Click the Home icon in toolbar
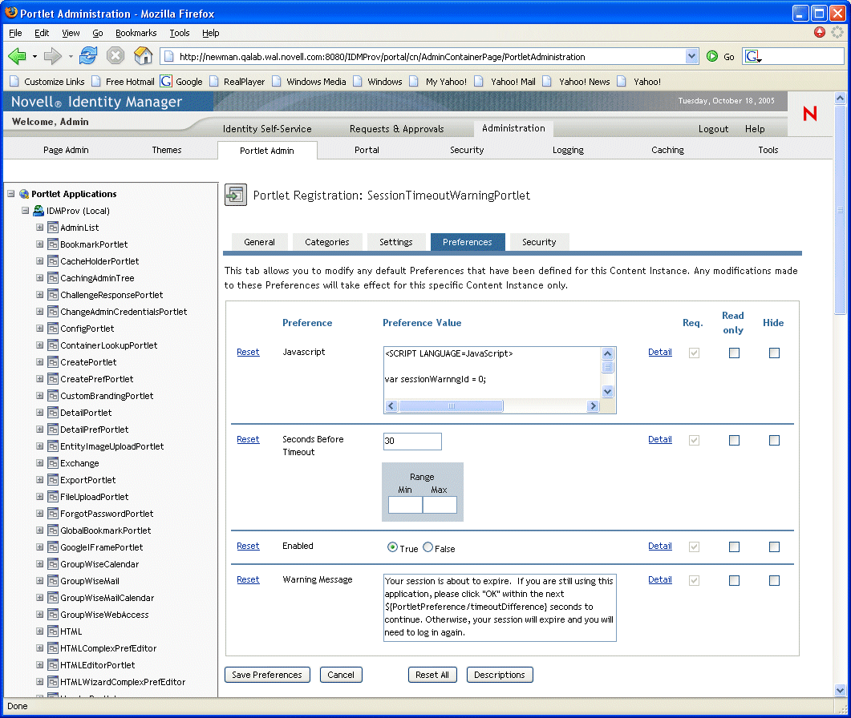Screen dimensions: 851x718 pos(144,55)
